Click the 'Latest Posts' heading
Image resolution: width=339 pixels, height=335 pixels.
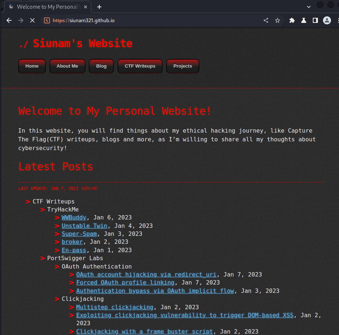56,167
